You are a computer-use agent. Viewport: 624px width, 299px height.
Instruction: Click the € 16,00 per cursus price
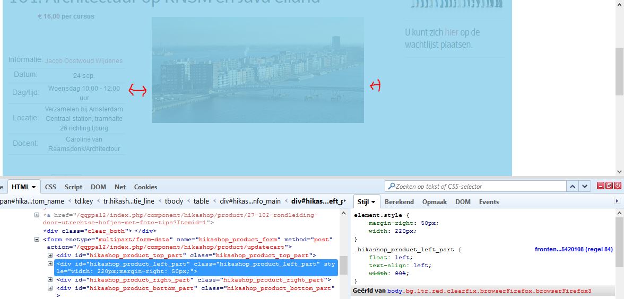click(66, 16)
